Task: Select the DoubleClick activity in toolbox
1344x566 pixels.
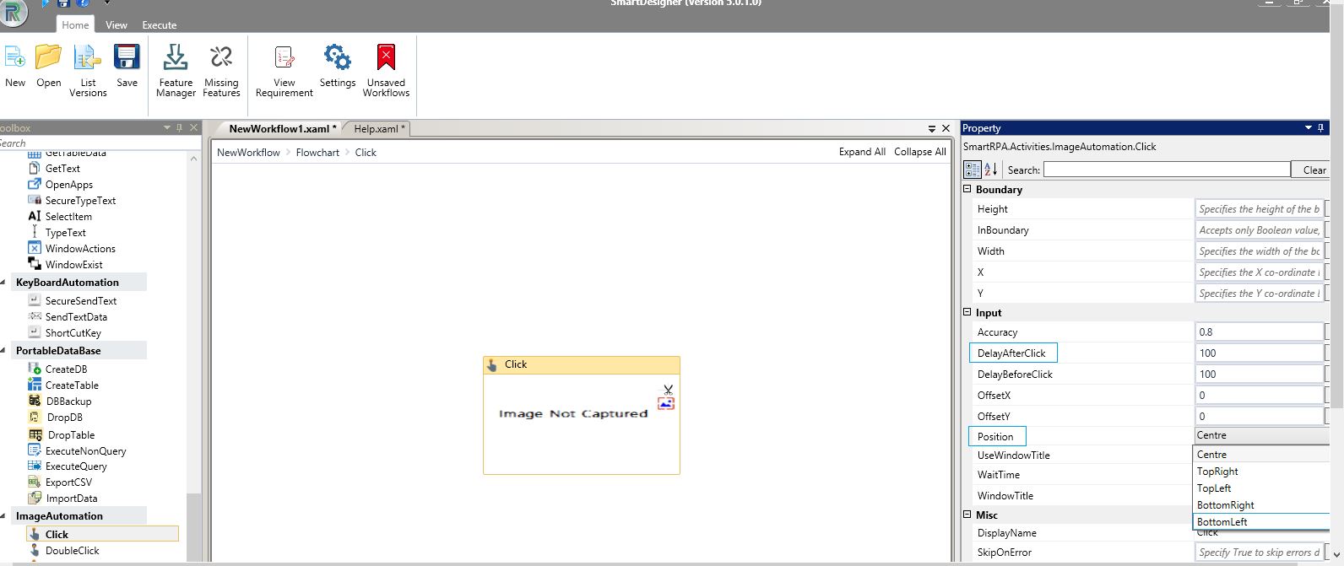Action: [x=72, y=551]
